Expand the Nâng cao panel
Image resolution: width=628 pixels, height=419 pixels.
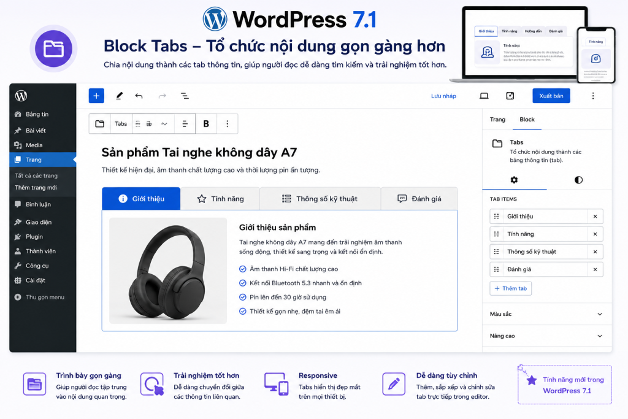546,336
